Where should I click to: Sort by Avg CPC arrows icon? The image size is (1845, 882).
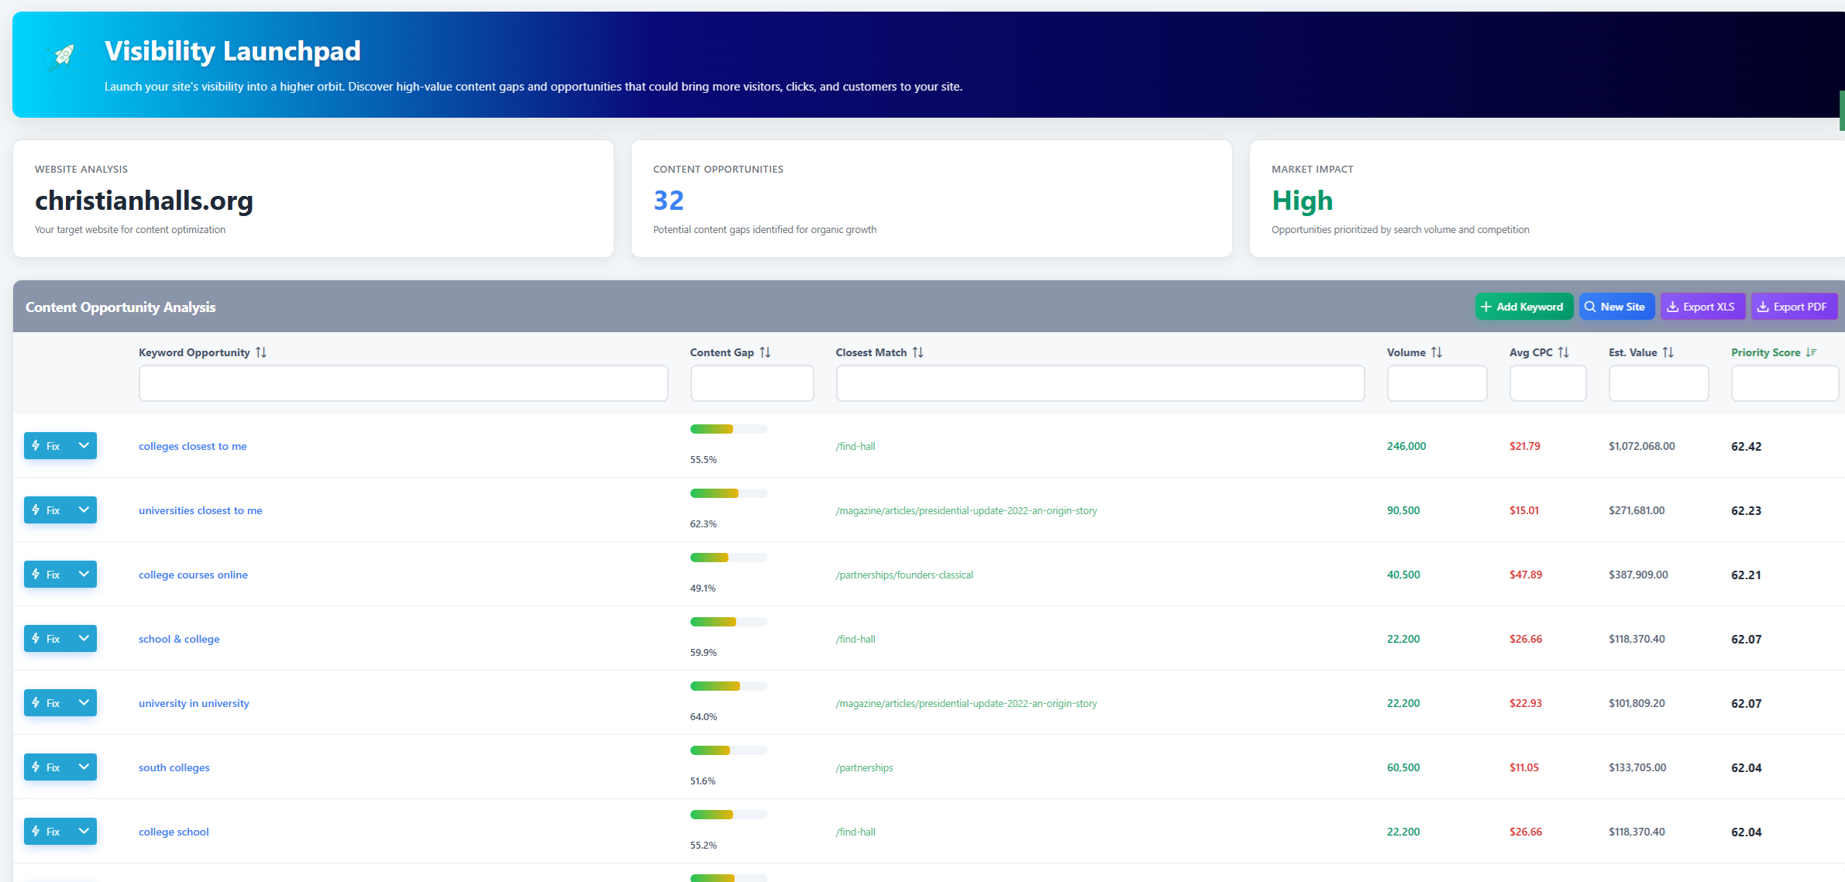point(1563,352)
